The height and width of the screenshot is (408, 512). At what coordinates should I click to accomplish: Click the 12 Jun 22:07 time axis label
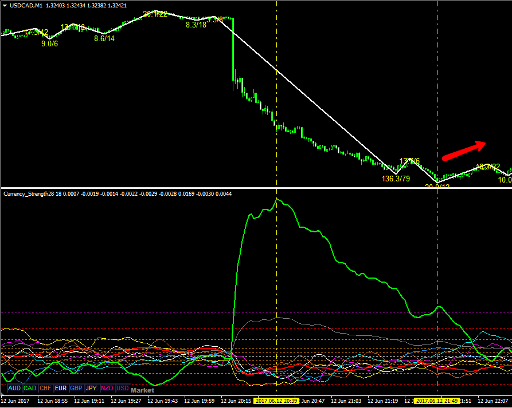coord(493,401)
